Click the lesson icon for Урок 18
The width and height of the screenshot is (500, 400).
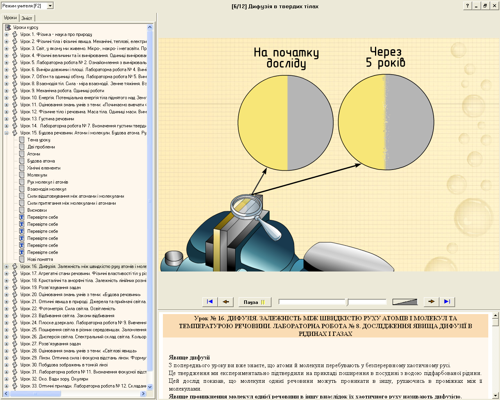tap(15, 280)
